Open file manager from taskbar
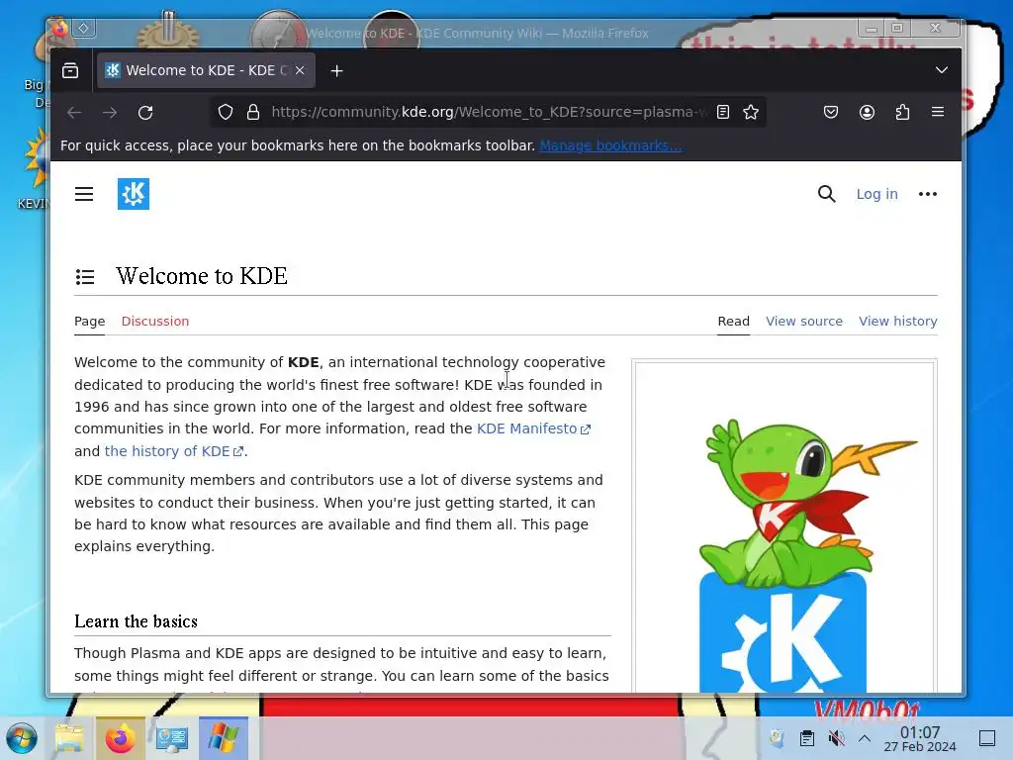This screenshot has height=760, width=1013. (x=69, y=738)
